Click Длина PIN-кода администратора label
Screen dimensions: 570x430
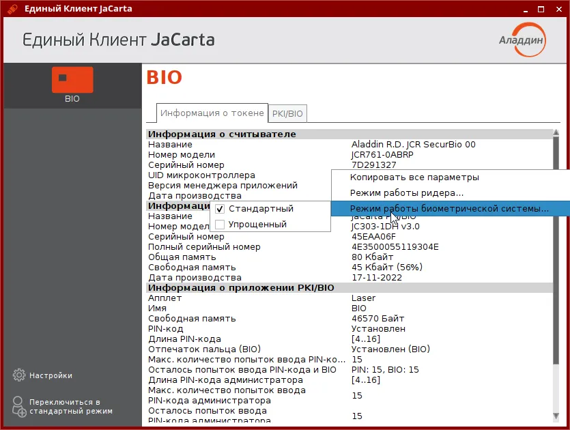click(225, 380)
